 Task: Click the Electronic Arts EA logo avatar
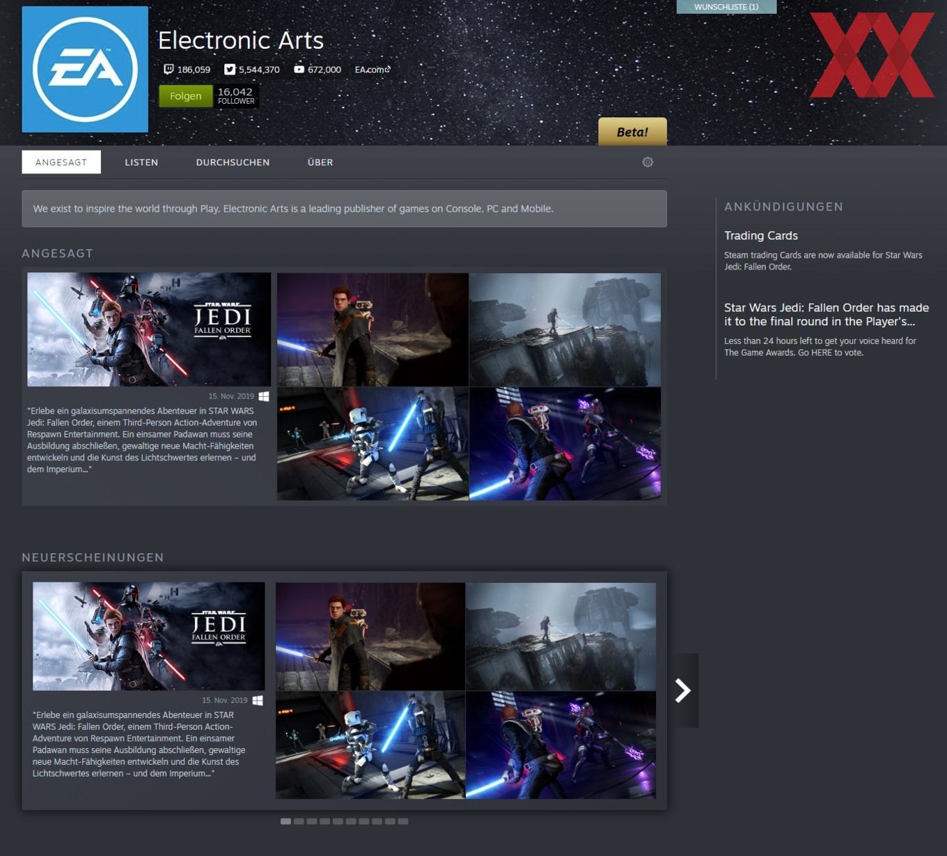pos(85,70)
